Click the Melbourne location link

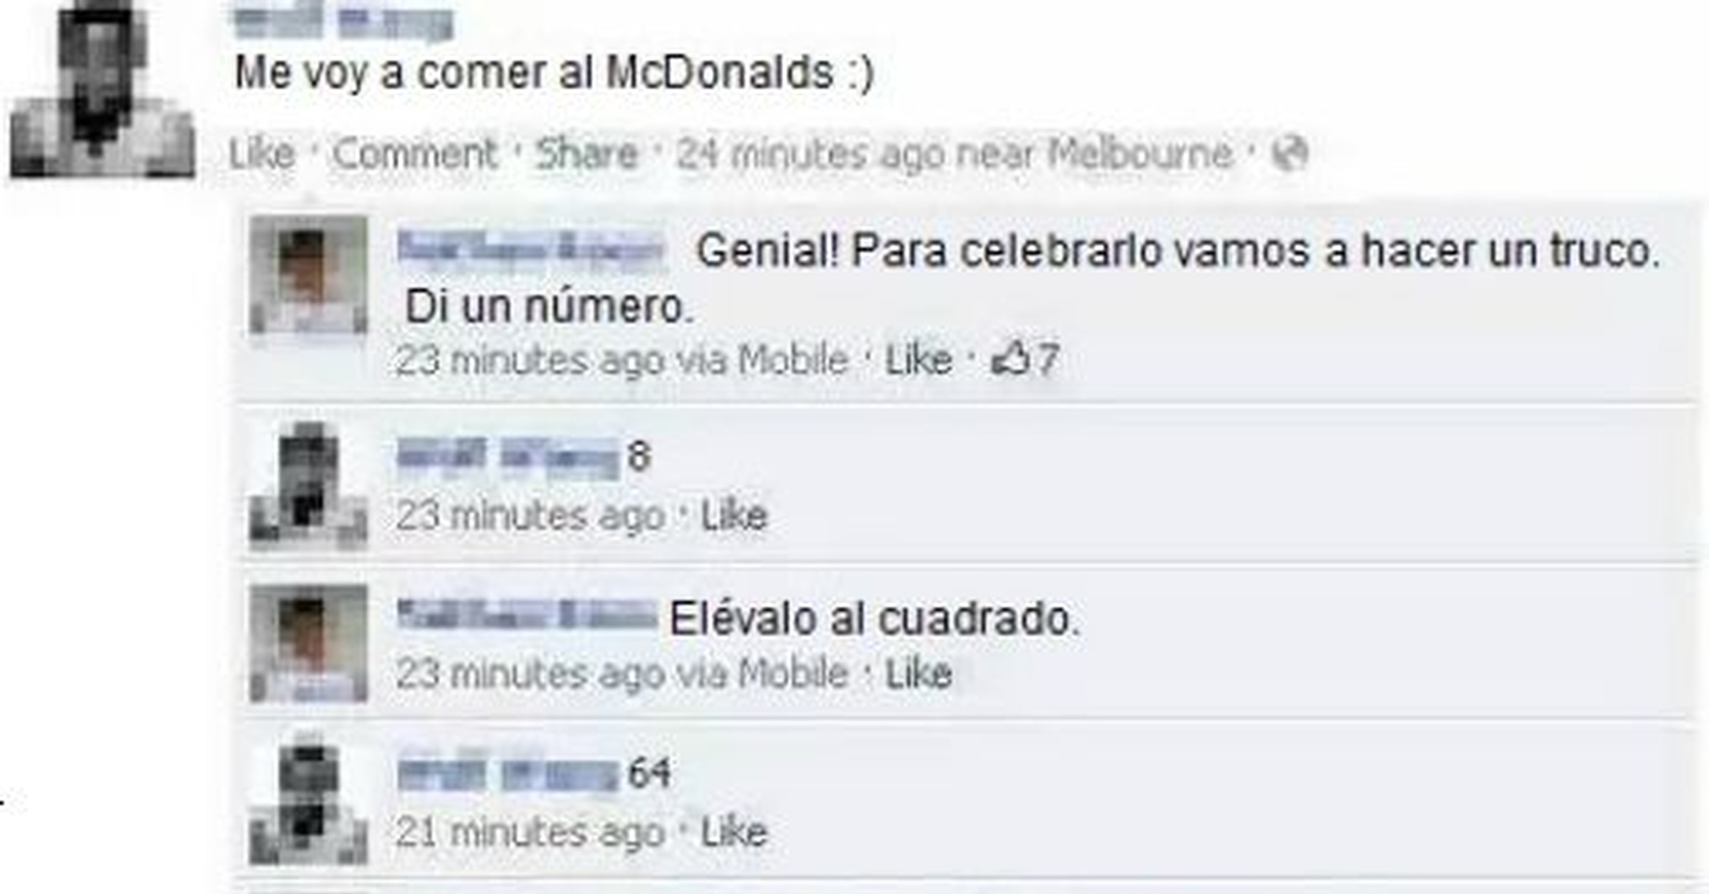[x=1140, y=153]
